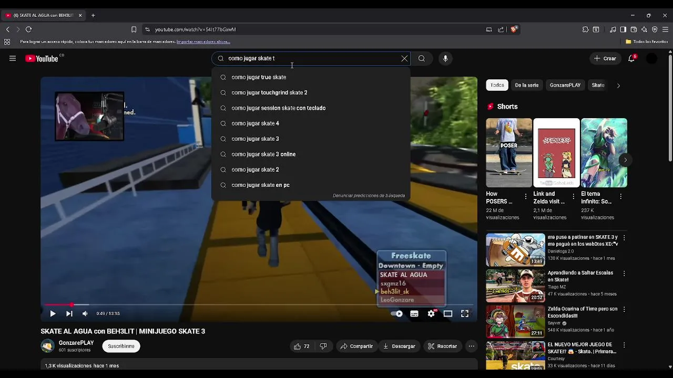673x378 pixels.
Task: Select suggestion 'como jugar skate 3 online'
Action: pos(310,154)
